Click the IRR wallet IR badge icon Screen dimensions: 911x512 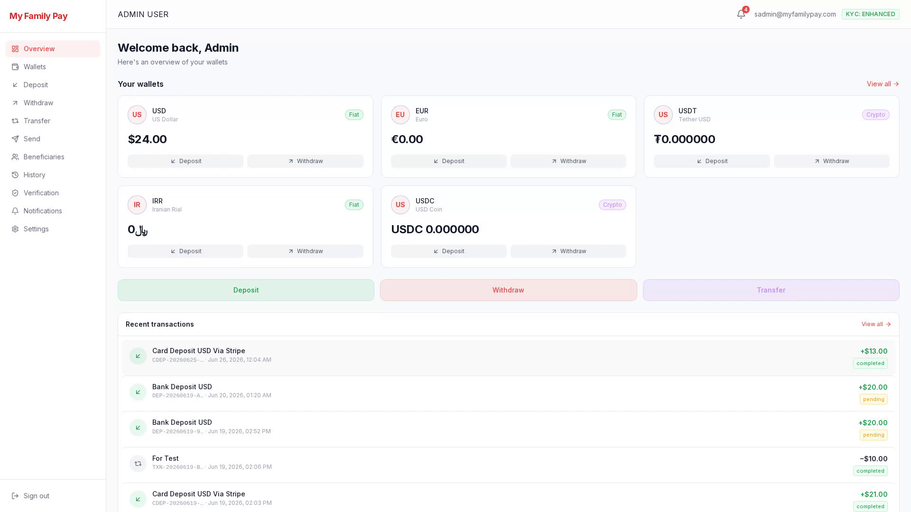[137, 205]
